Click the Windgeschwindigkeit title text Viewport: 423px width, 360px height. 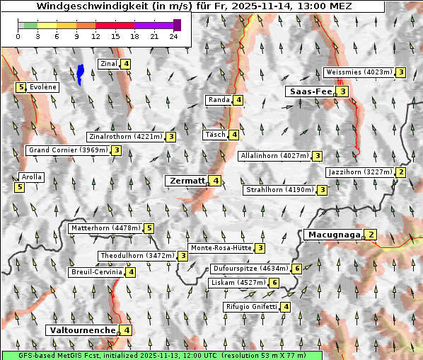pyautogui.click(x=195, y=6)
